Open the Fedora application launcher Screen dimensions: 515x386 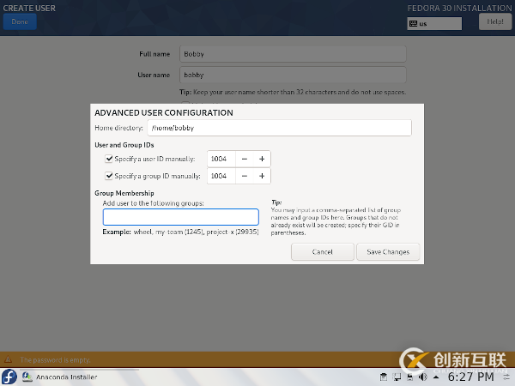click(x=9, y=377)
